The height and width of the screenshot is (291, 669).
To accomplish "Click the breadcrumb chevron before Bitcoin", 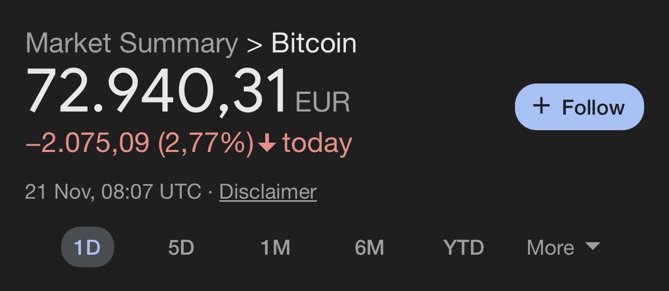I will 254,45.
